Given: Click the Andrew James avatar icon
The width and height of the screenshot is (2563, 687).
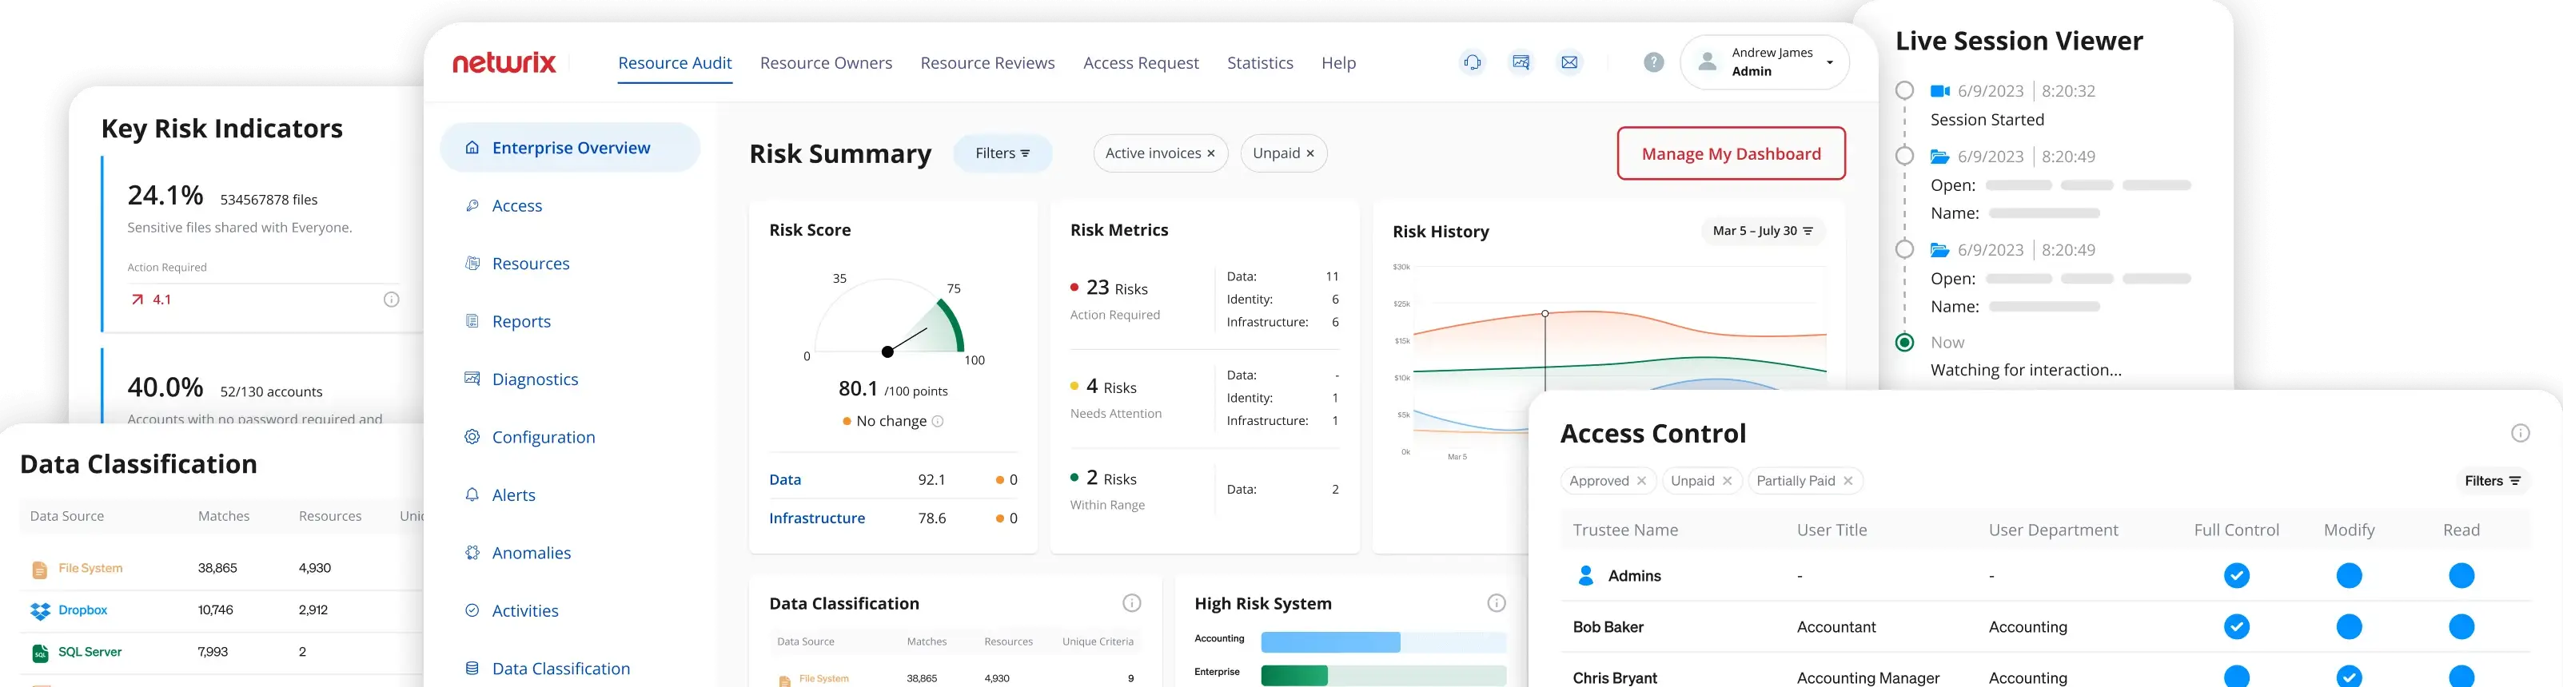Looking at the screenshot, I should 1708,62.
